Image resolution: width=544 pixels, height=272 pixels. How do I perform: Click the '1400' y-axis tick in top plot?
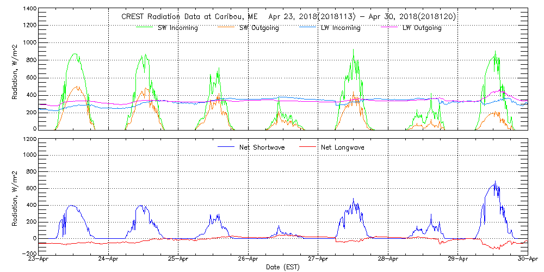pos(30,9)
